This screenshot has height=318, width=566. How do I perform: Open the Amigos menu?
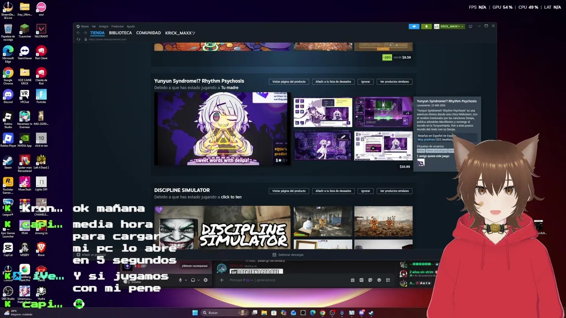coord(104,26)
